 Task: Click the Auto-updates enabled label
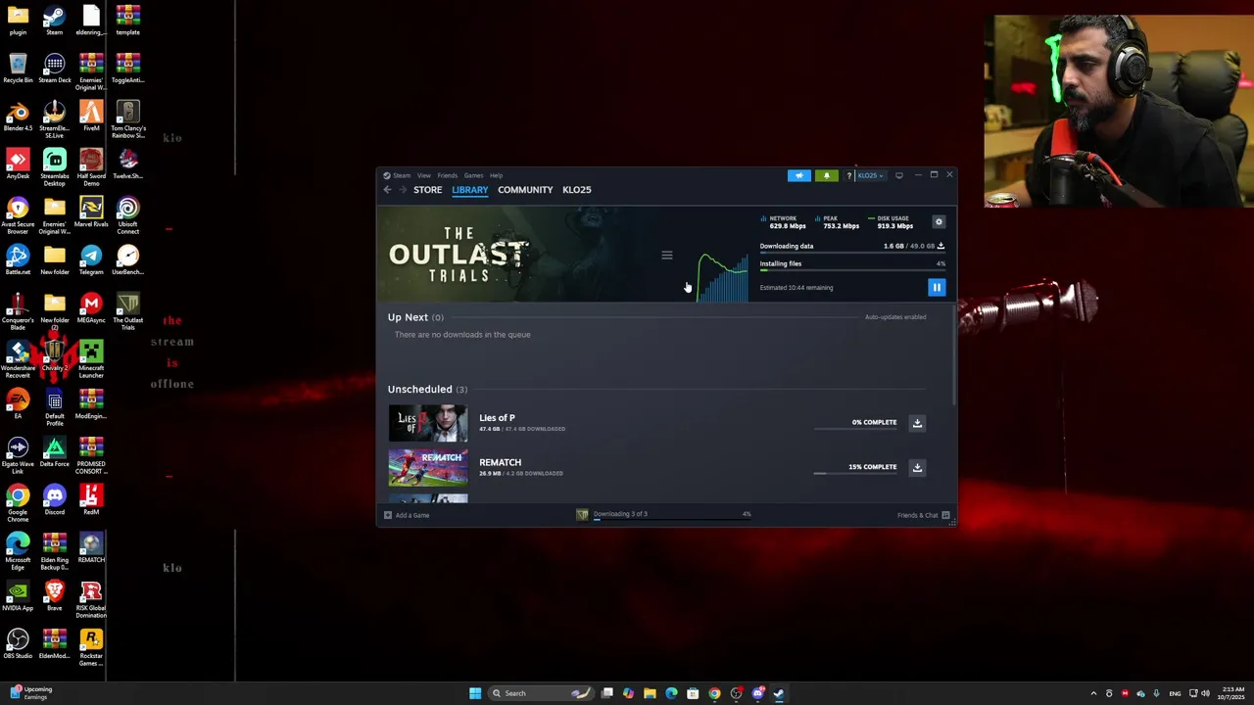pos(895,317)
